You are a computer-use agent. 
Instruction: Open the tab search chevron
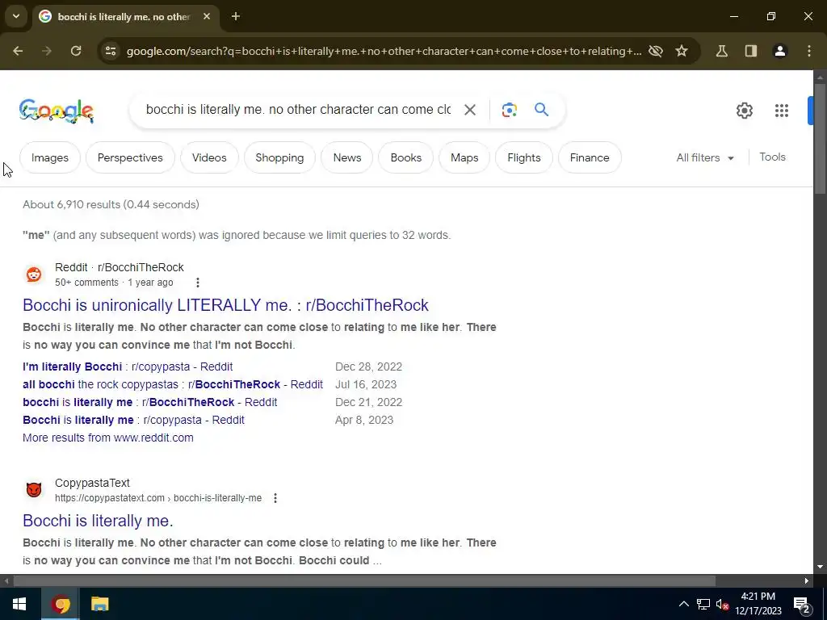16,16
